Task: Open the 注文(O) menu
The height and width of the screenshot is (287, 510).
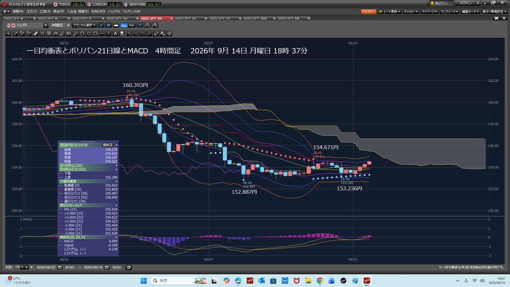Action: [x=32, y=11]
